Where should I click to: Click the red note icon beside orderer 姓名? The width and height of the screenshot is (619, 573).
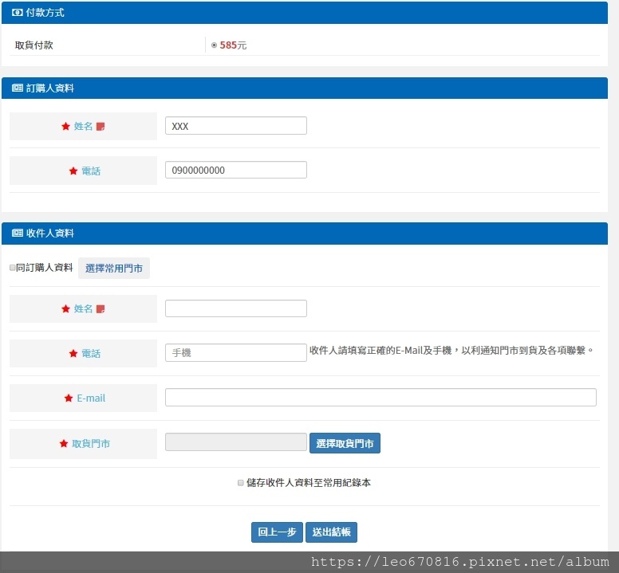pyautogui.click(x=101, y=127)
